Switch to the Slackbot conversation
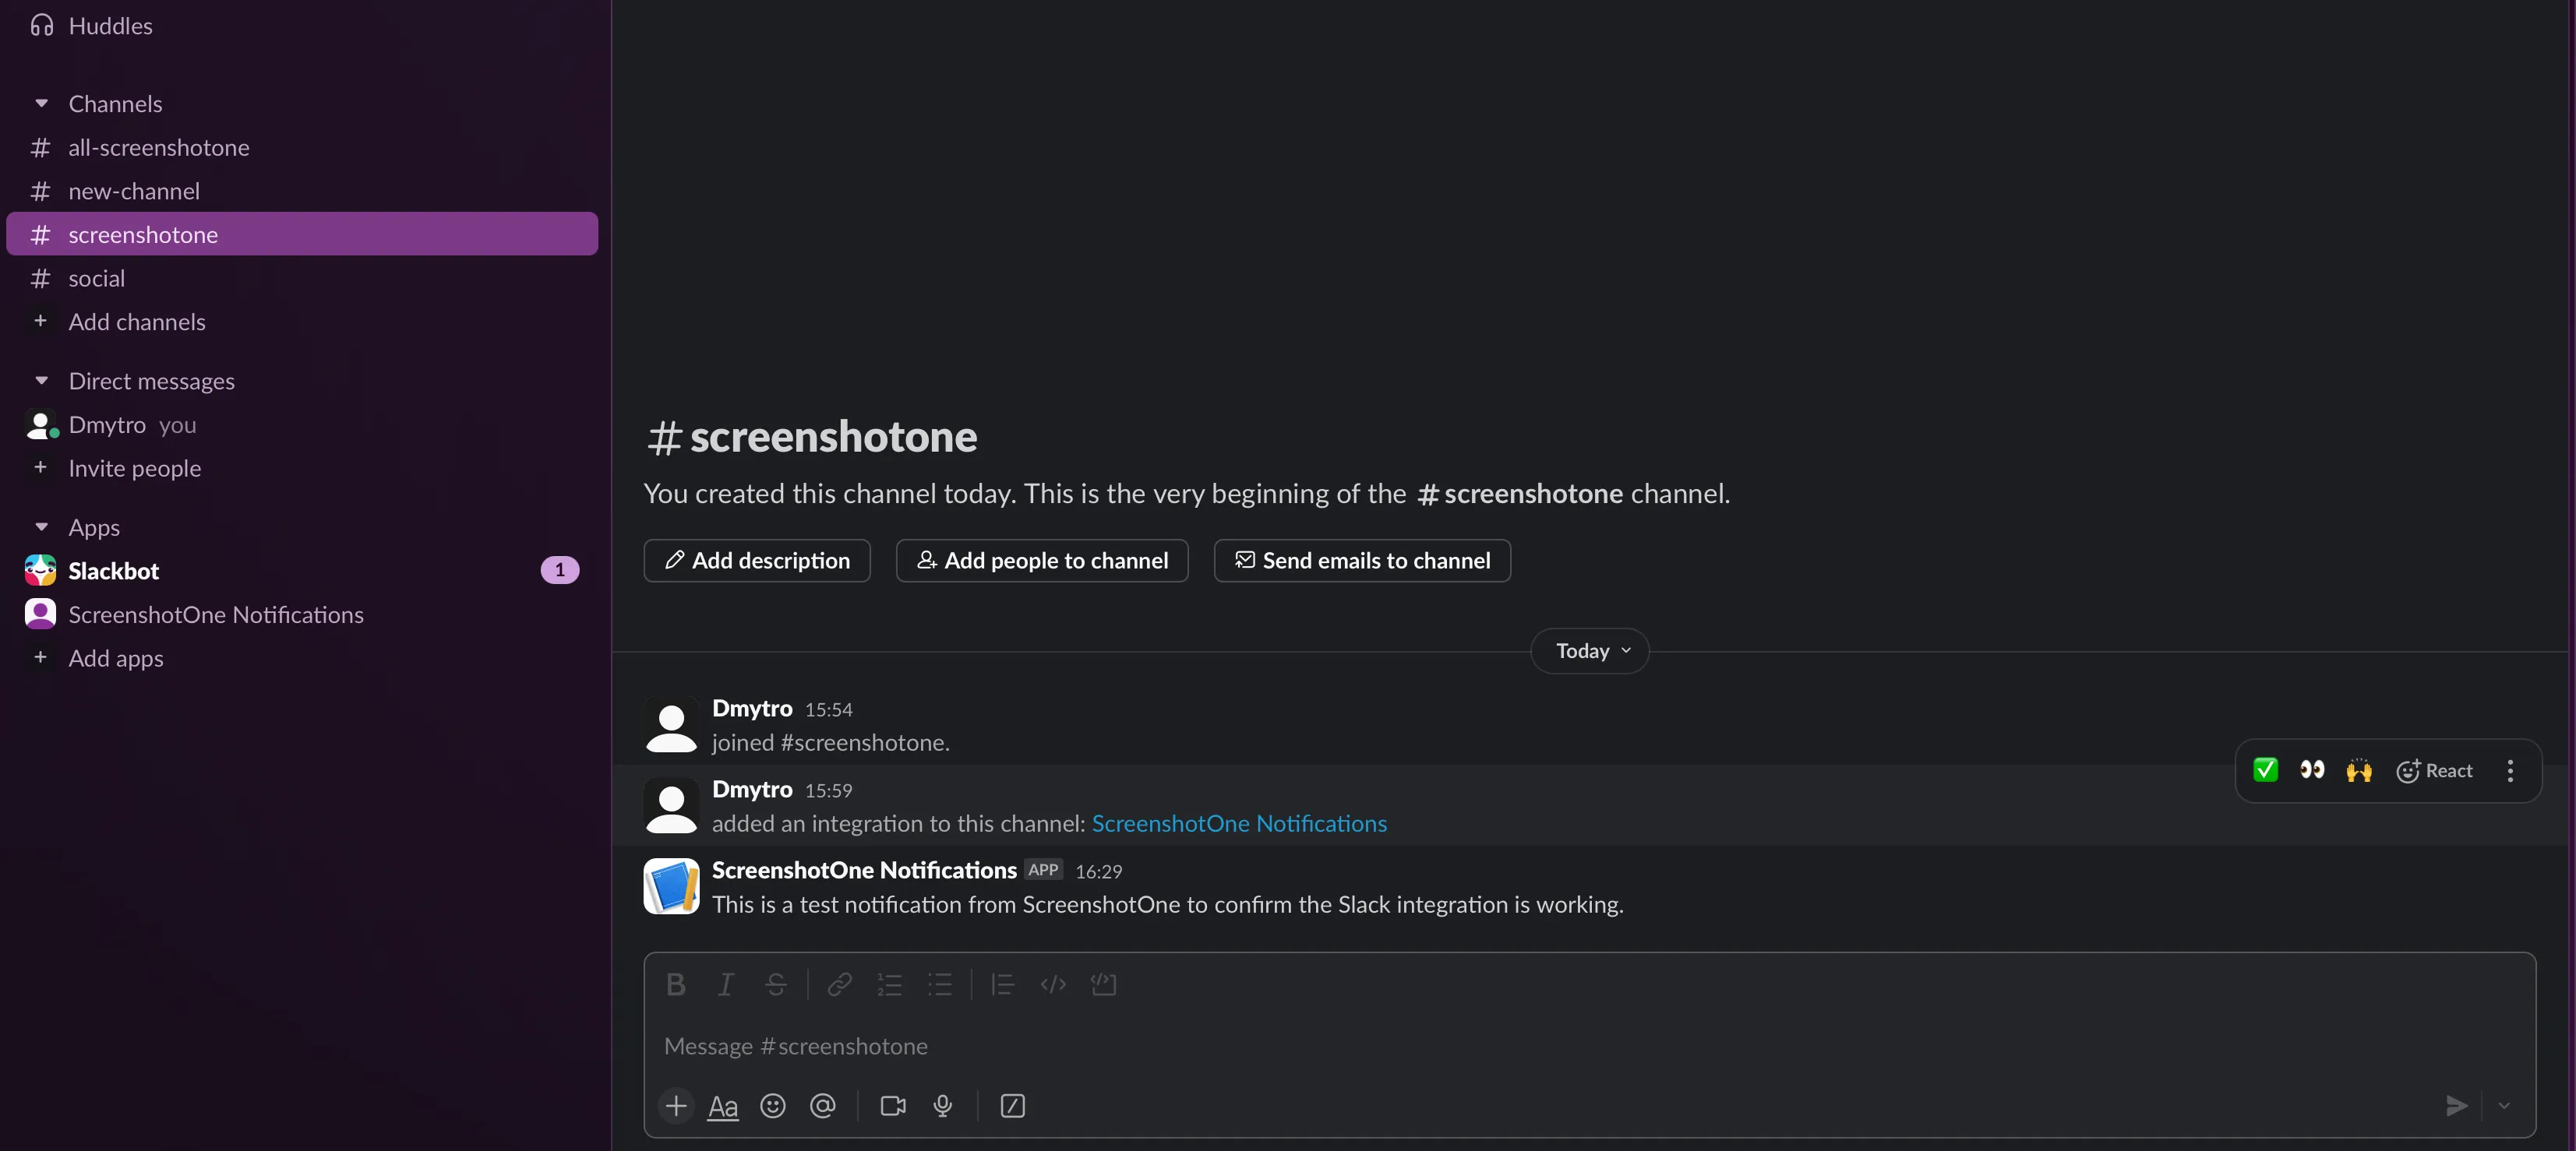Screen dimensions: 2576x1151 click(113, 571)
